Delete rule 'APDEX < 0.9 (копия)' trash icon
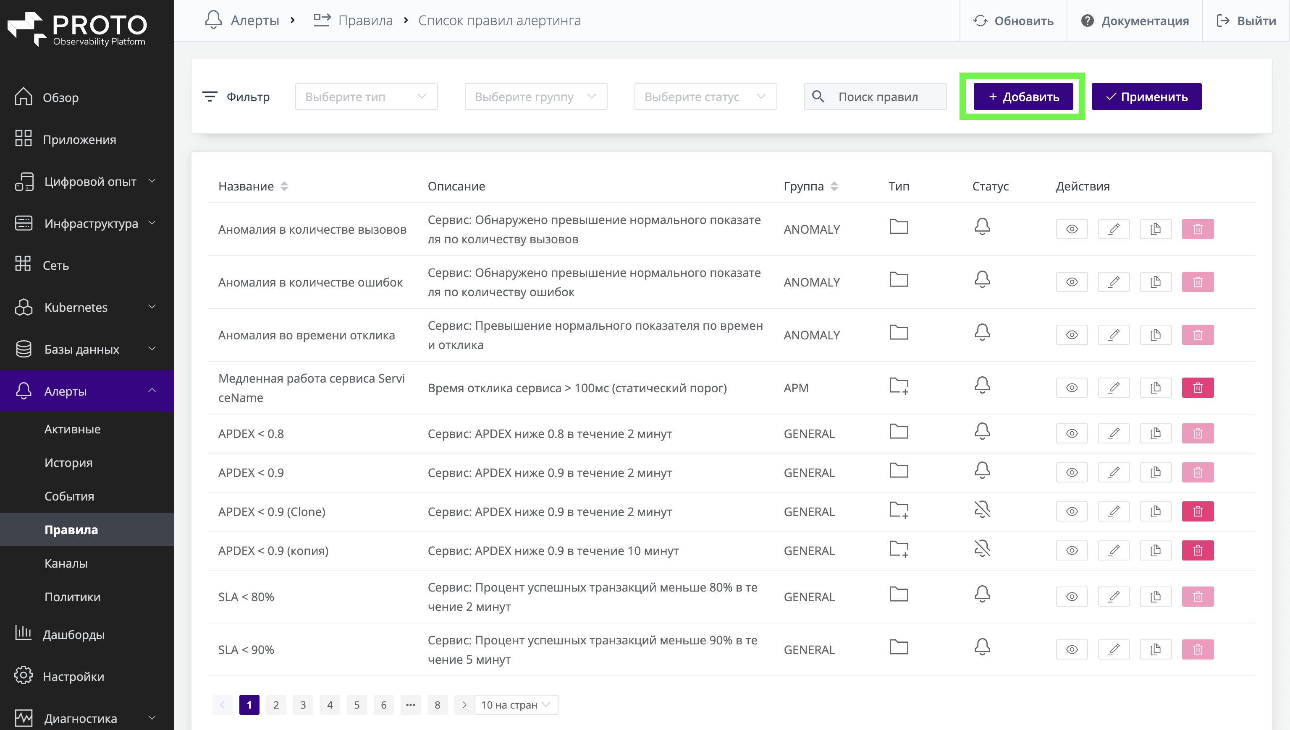 (1198, 550)
